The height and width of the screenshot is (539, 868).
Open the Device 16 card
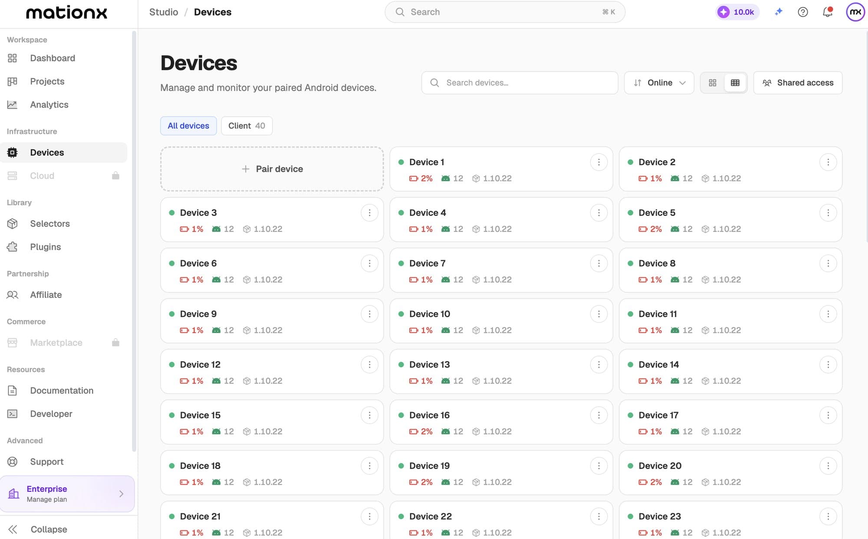[x=501, y=422]
